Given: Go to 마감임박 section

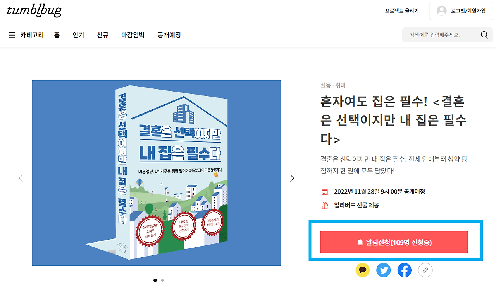Looking at the screenshot, I should [133, 35].
